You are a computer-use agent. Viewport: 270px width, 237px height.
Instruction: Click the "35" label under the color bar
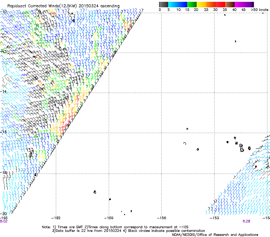coord(225,10)
